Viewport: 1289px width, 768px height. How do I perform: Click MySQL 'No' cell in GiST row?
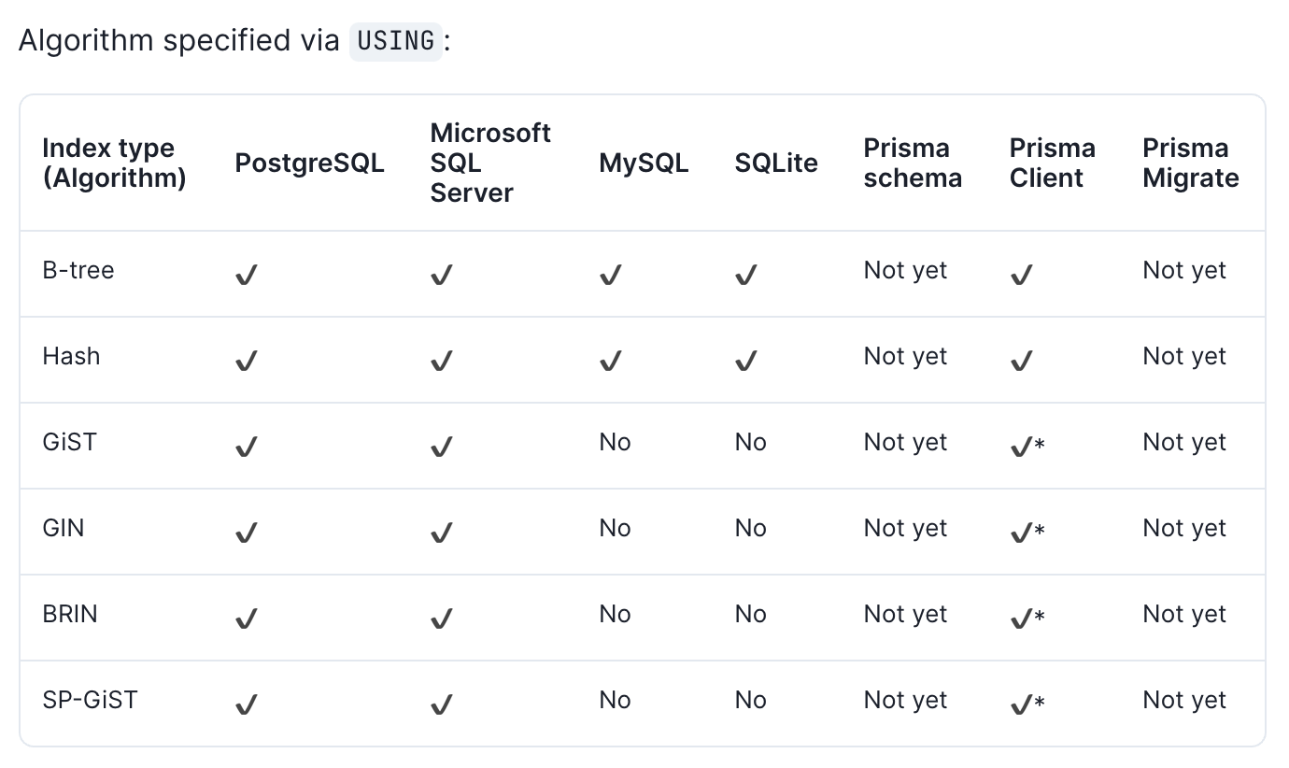pos(615,442)
